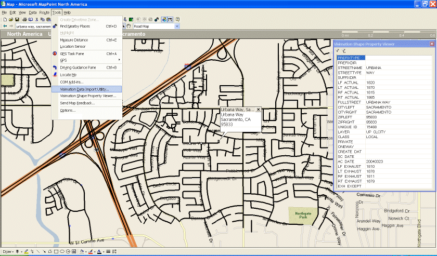Open the Road Map style dropdown
Screen dimensions: 437x256
177,26
